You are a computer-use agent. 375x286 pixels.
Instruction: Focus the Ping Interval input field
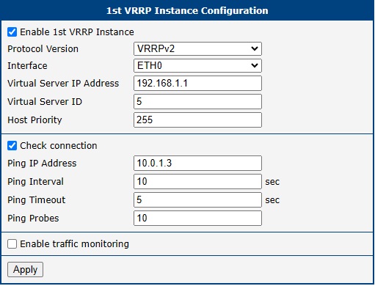(x=197, y=182)
